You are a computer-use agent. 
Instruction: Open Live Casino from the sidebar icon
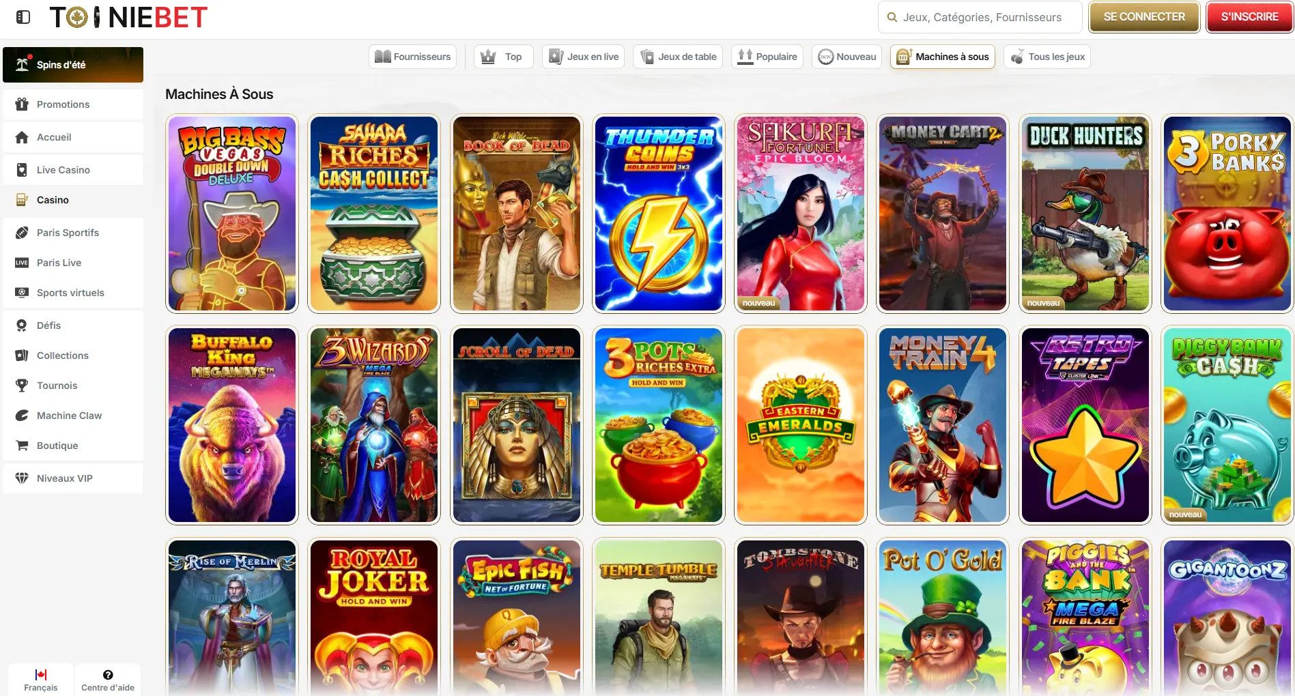[x=22, y=170]
